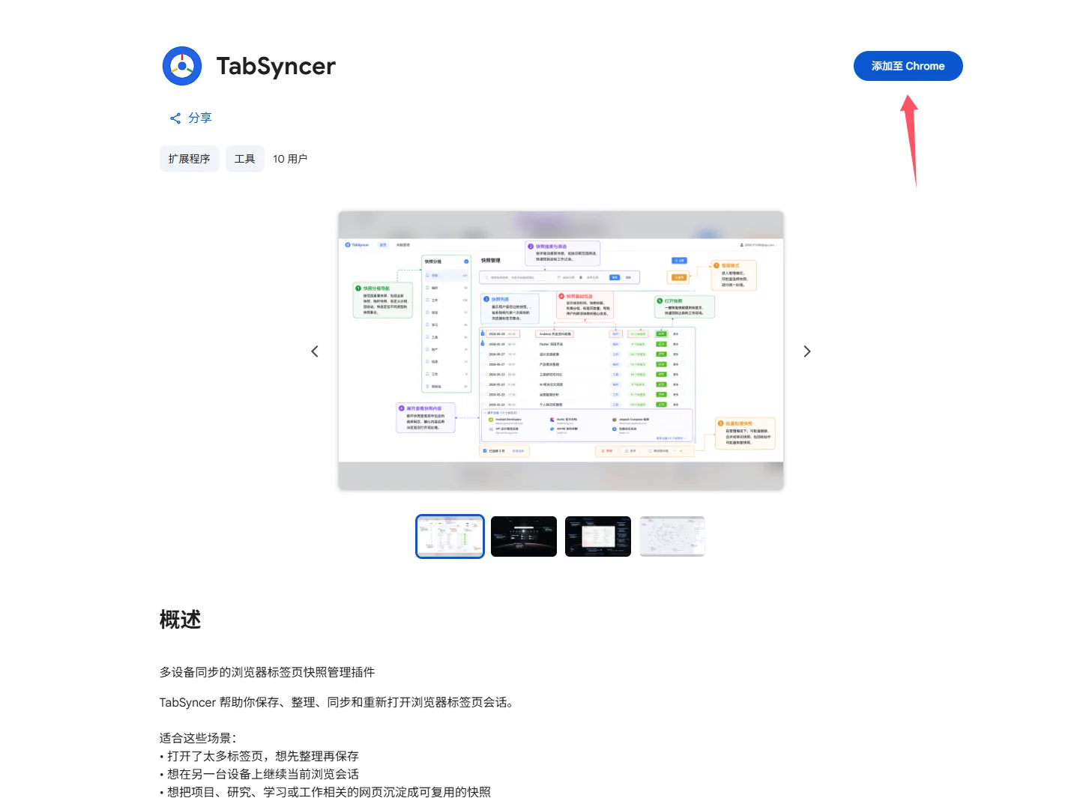The height and width of the screenshot is (798, 1092).
Task: Click the sentence starting TabSyncer 帮助你保存
Action: point(338,702)
